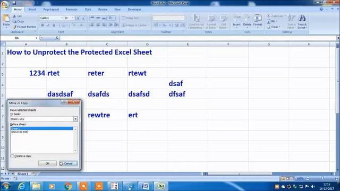Screen dimensions: 340x191
Task: Open Find & Select binoculars menu
Action: [x=302, y=22]
